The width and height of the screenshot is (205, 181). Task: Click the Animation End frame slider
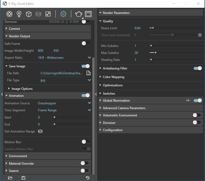[72, 124]
